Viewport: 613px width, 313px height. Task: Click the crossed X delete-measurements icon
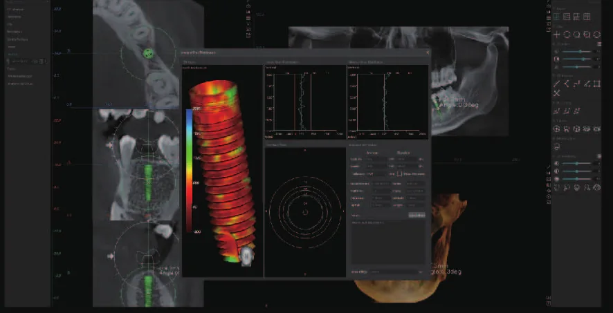point(557,93)
